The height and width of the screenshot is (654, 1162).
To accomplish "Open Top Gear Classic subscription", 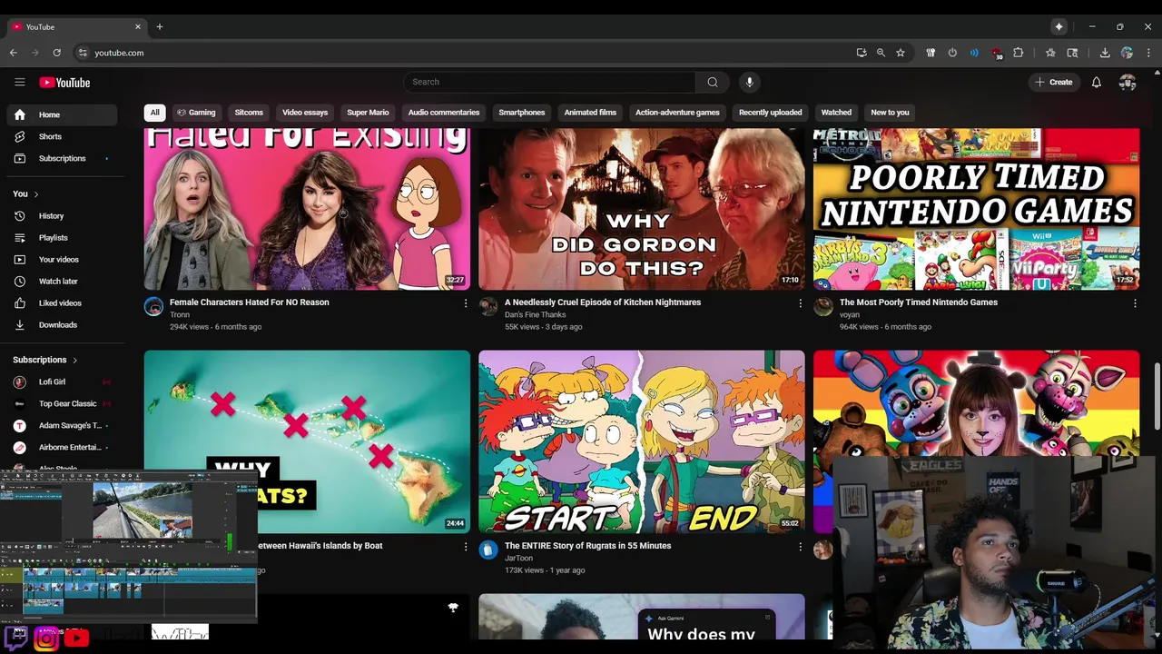I will [62, 403].
